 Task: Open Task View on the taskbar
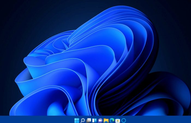[x=89, y=121]
